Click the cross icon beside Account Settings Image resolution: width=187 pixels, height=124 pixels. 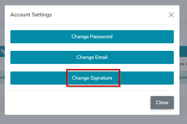pyautogui.click(x=171, y=15)
